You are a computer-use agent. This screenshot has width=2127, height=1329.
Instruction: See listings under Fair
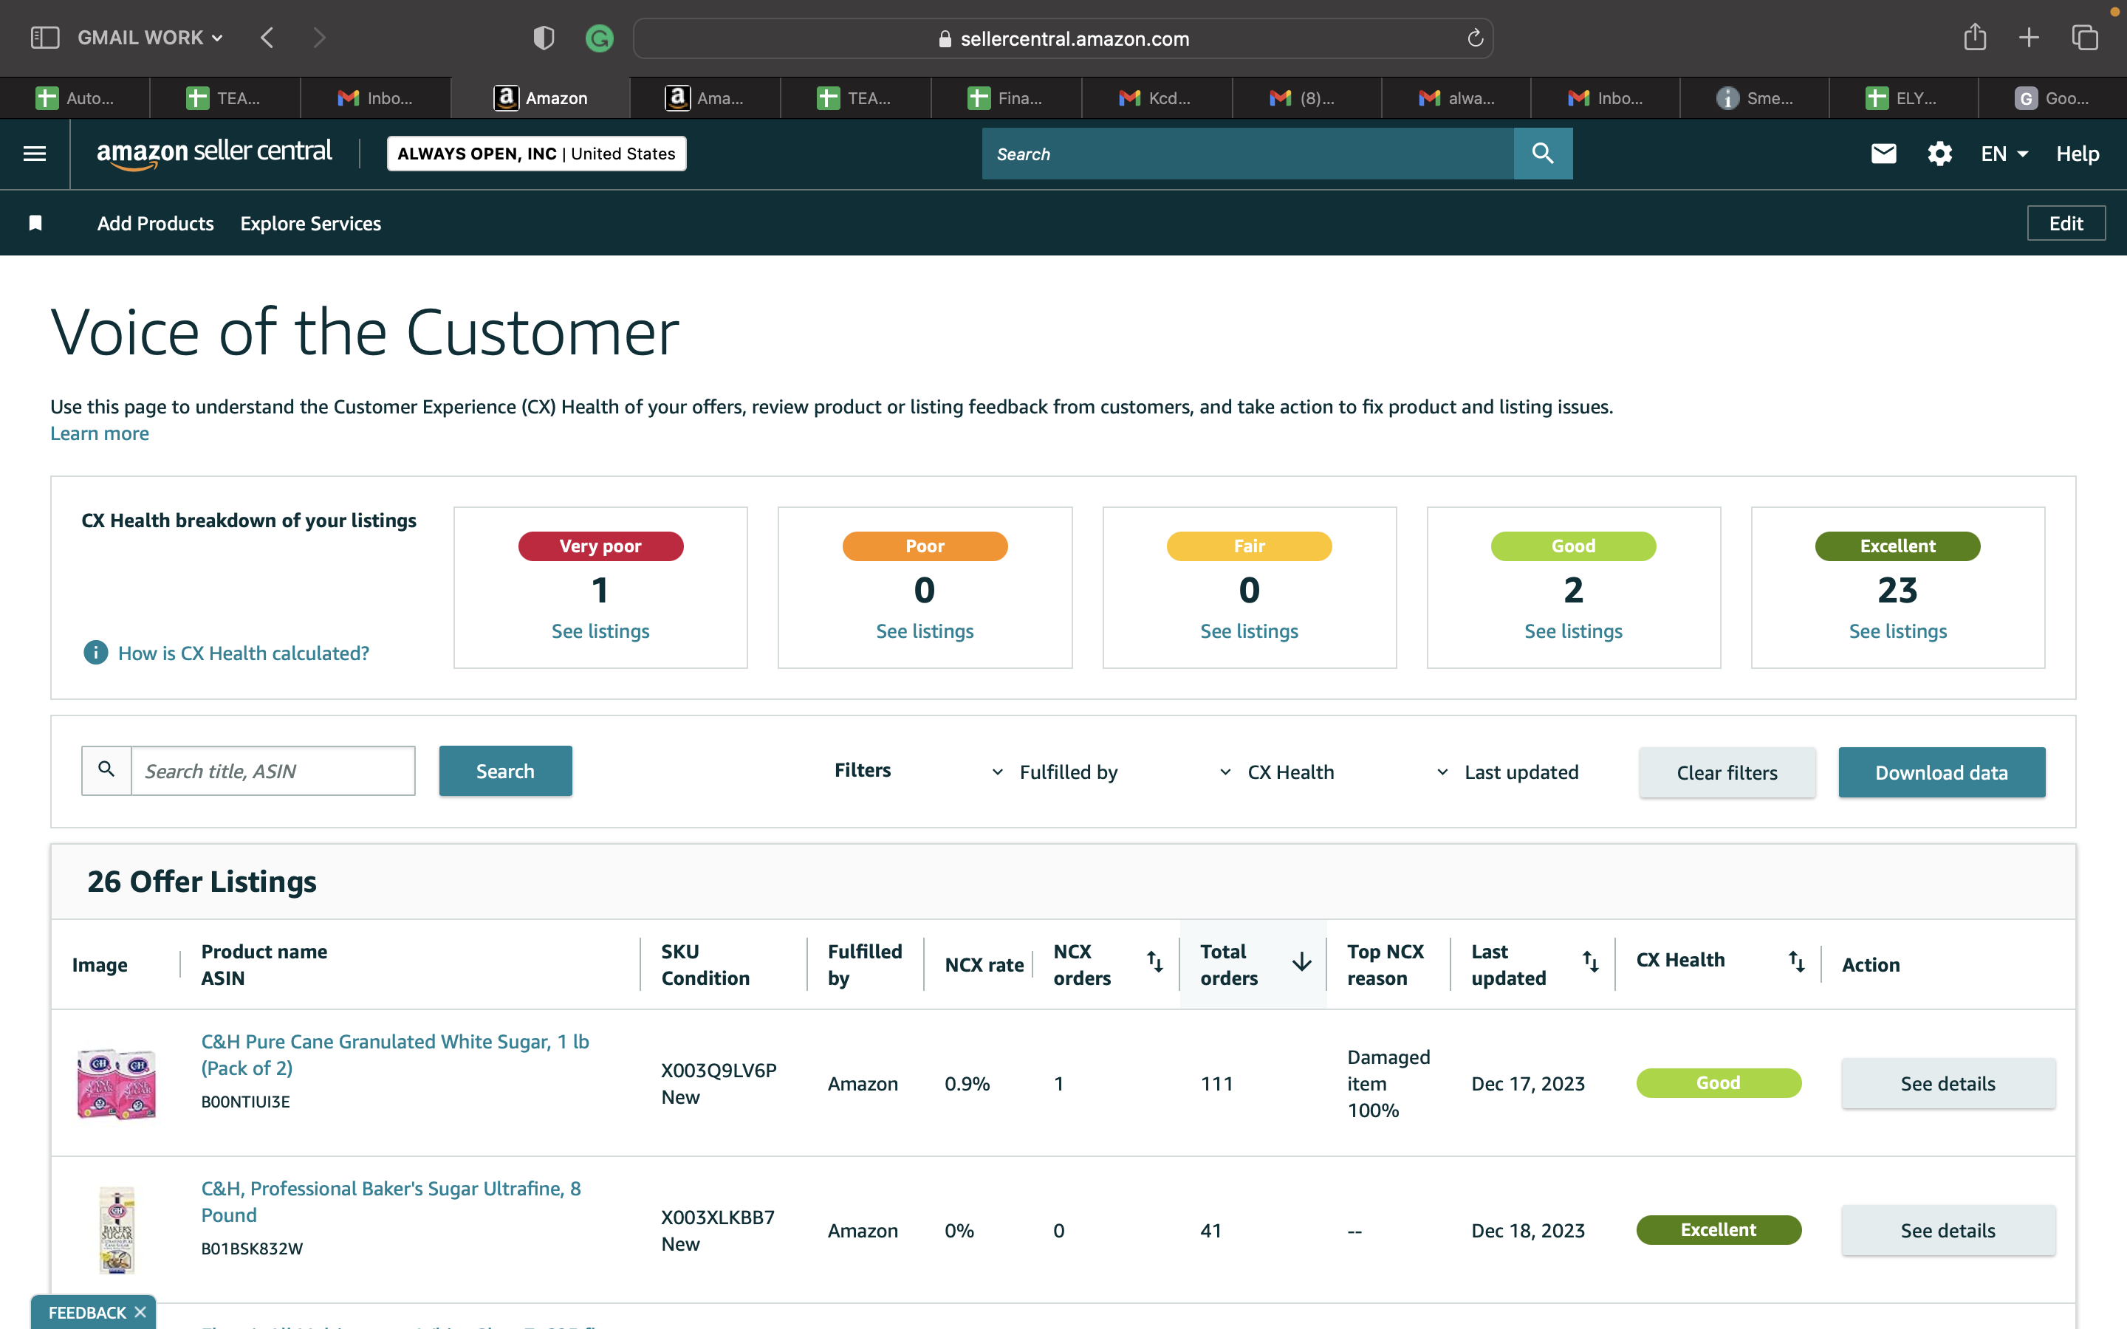[1249, 631]
